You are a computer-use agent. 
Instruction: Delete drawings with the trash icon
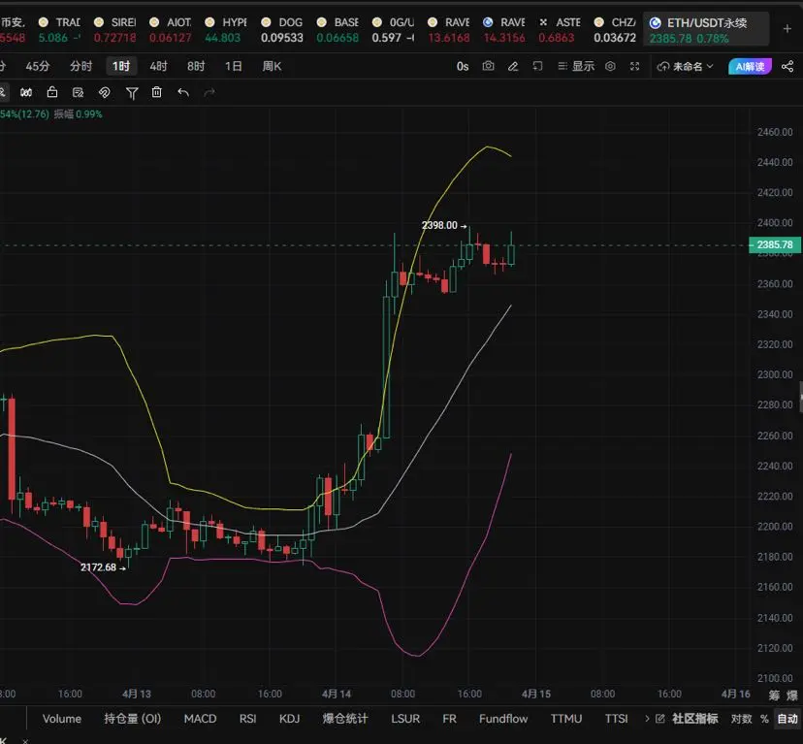(157, 92)
